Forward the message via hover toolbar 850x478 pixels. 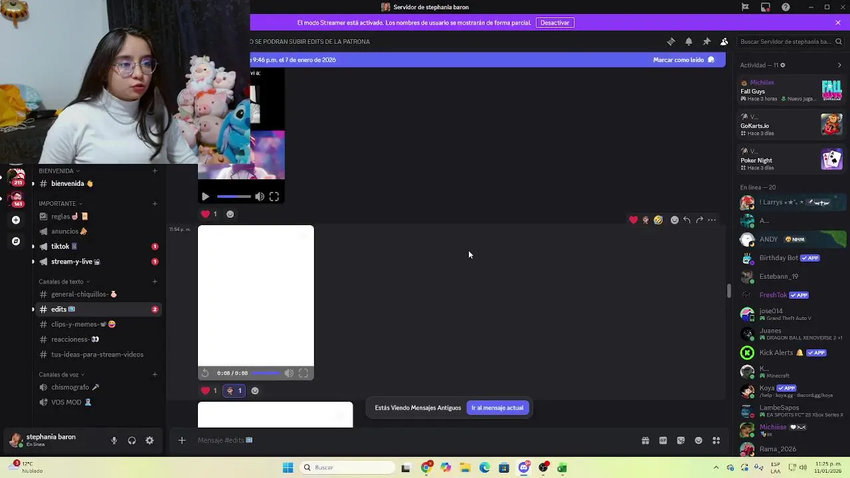pos(699,220)
